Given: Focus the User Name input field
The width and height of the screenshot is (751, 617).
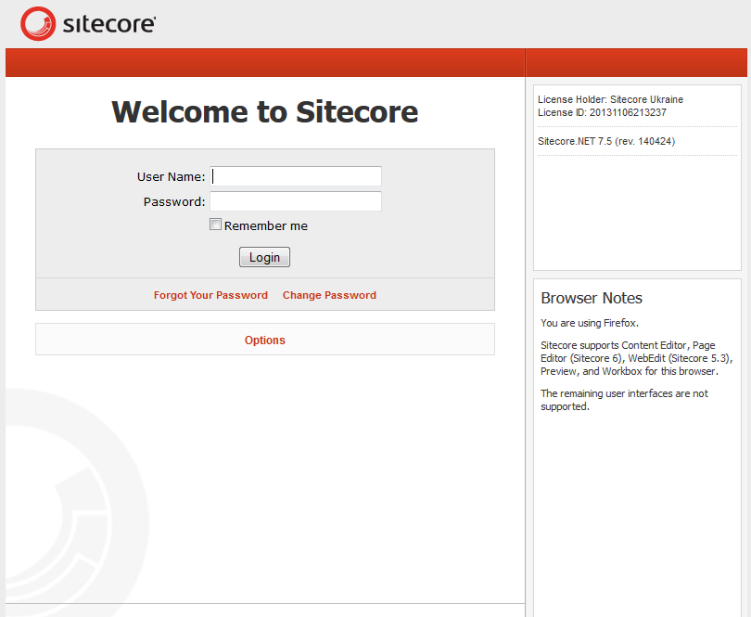Looking at the screenshot, I should (x=296, y=176).
